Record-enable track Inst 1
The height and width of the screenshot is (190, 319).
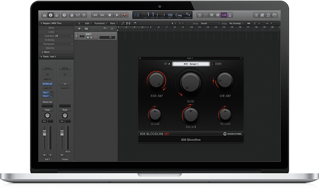(x=96, y=37)
